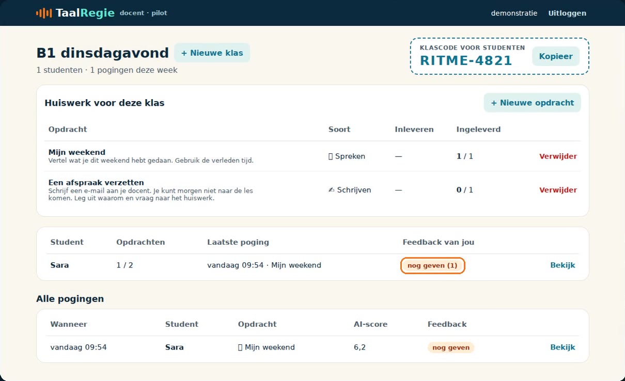Remove the Mijn weekend assignment
This screenshot has height=381, width=625.
click(x=558, y=156)
